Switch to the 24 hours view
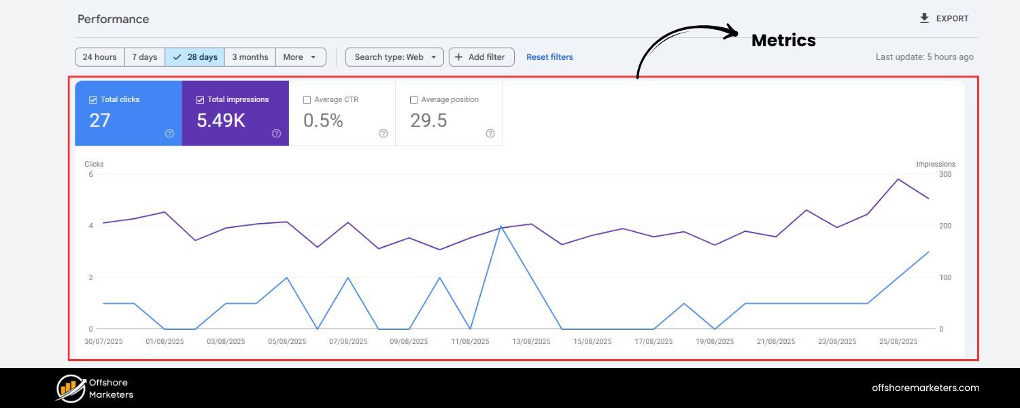 tap(99, 56)
